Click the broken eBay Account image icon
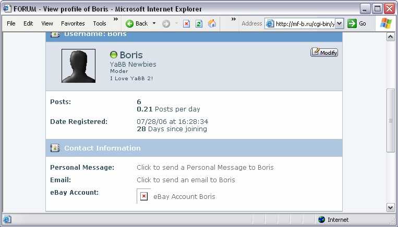The width and height of the screenshot is (398, 227). [x=144, y=196]
